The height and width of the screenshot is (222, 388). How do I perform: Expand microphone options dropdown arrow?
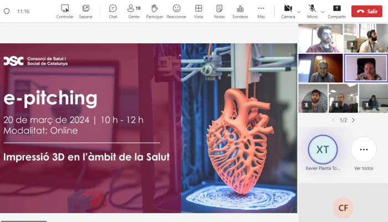click(323, 11)
